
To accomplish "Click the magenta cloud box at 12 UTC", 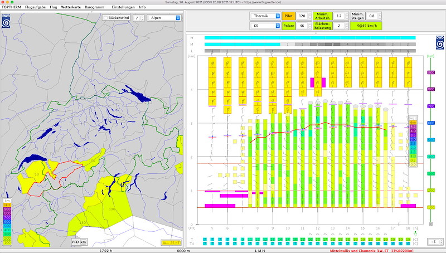I will coord(318,82).
